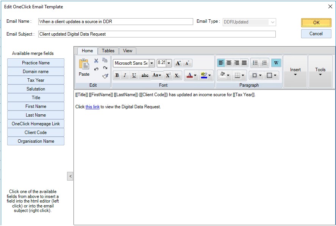This screenshot has width=336, height=226.
Task: Click into the Email Subject field
Action: (x=157, y=34)
